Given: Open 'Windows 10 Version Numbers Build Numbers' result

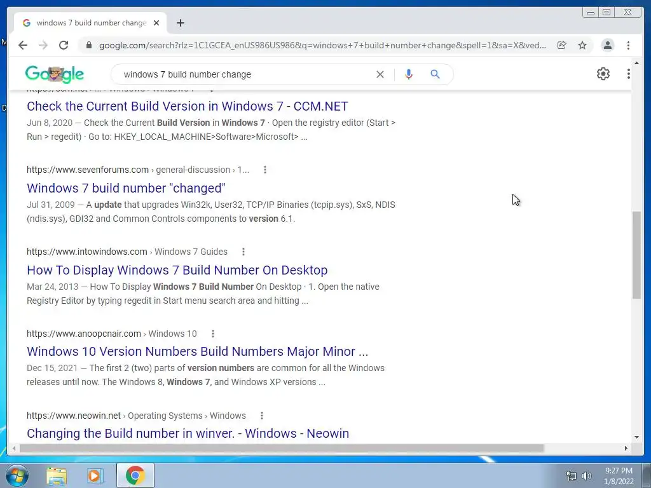Looking at the screenshot, I should (x=197, y=351).
